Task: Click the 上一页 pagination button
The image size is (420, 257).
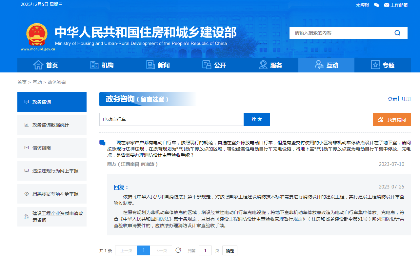Action: (126, 251)
